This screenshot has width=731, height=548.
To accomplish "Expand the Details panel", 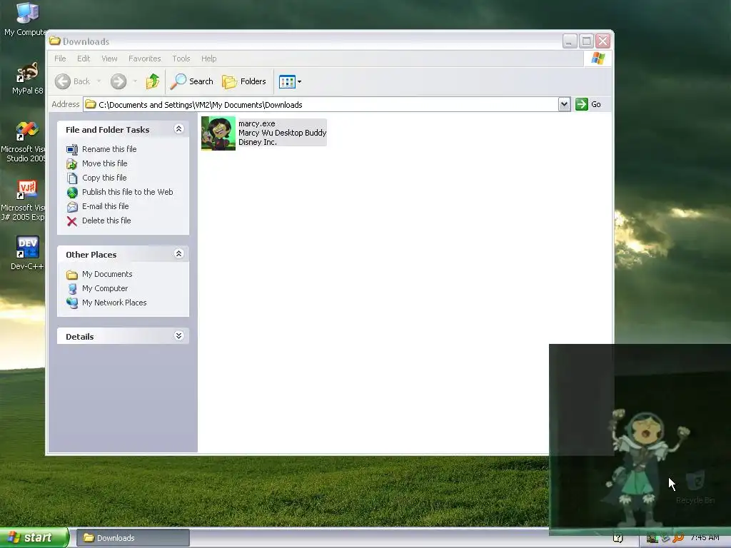I will pos(178,336).
